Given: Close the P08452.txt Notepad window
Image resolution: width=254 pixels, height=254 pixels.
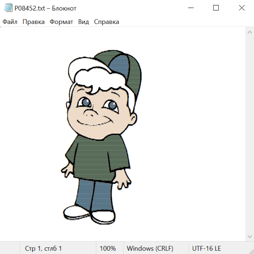Looking at the screenshot, I should [x=242, y=8].
